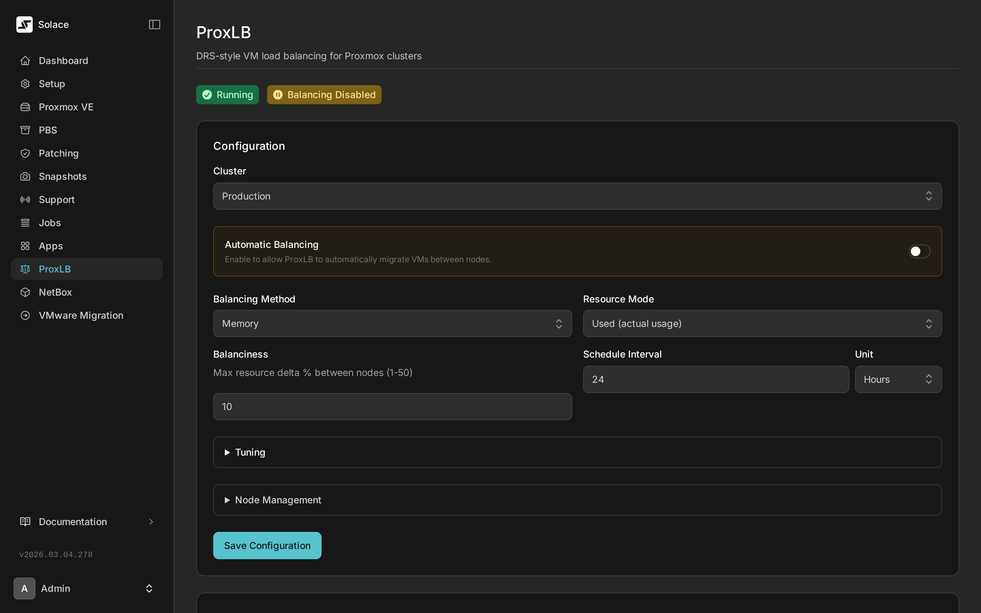The image size is (981, 613).
Task: Open Dashboard from the sidebar
Action: [63, 60]
